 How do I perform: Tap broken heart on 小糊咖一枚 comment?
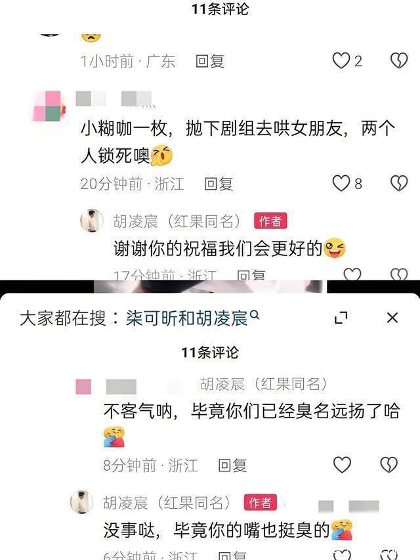(x=399, y=183)
